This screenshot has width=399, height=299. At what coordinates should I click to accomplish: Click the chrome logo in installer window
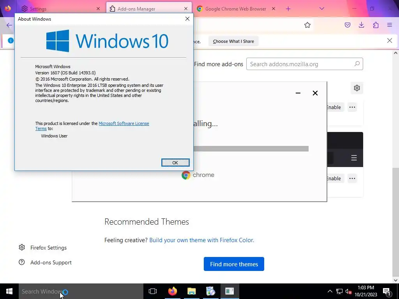click(x=198, y=175)
